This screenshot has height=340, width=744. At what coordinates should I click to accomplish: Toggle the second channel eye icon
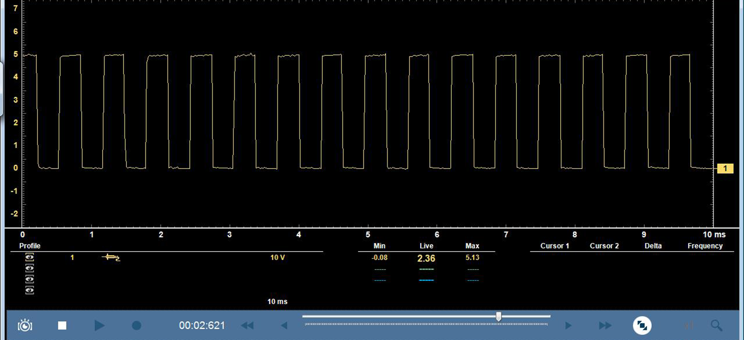[30, 268]
